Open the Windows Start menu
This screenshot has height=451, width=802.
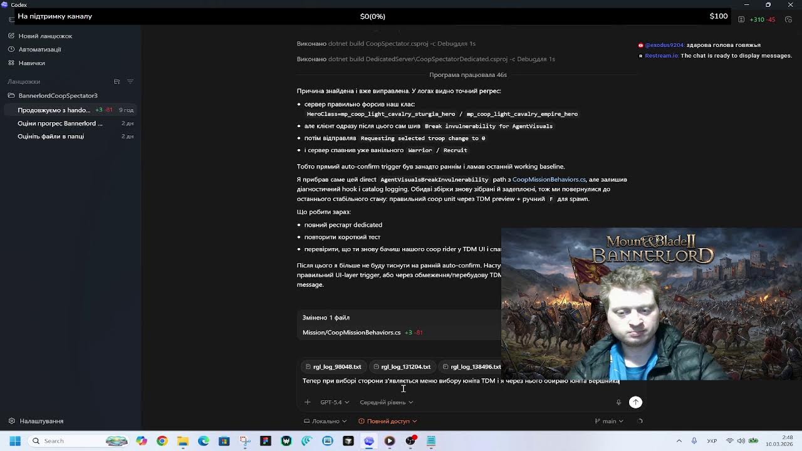point(15,441)
